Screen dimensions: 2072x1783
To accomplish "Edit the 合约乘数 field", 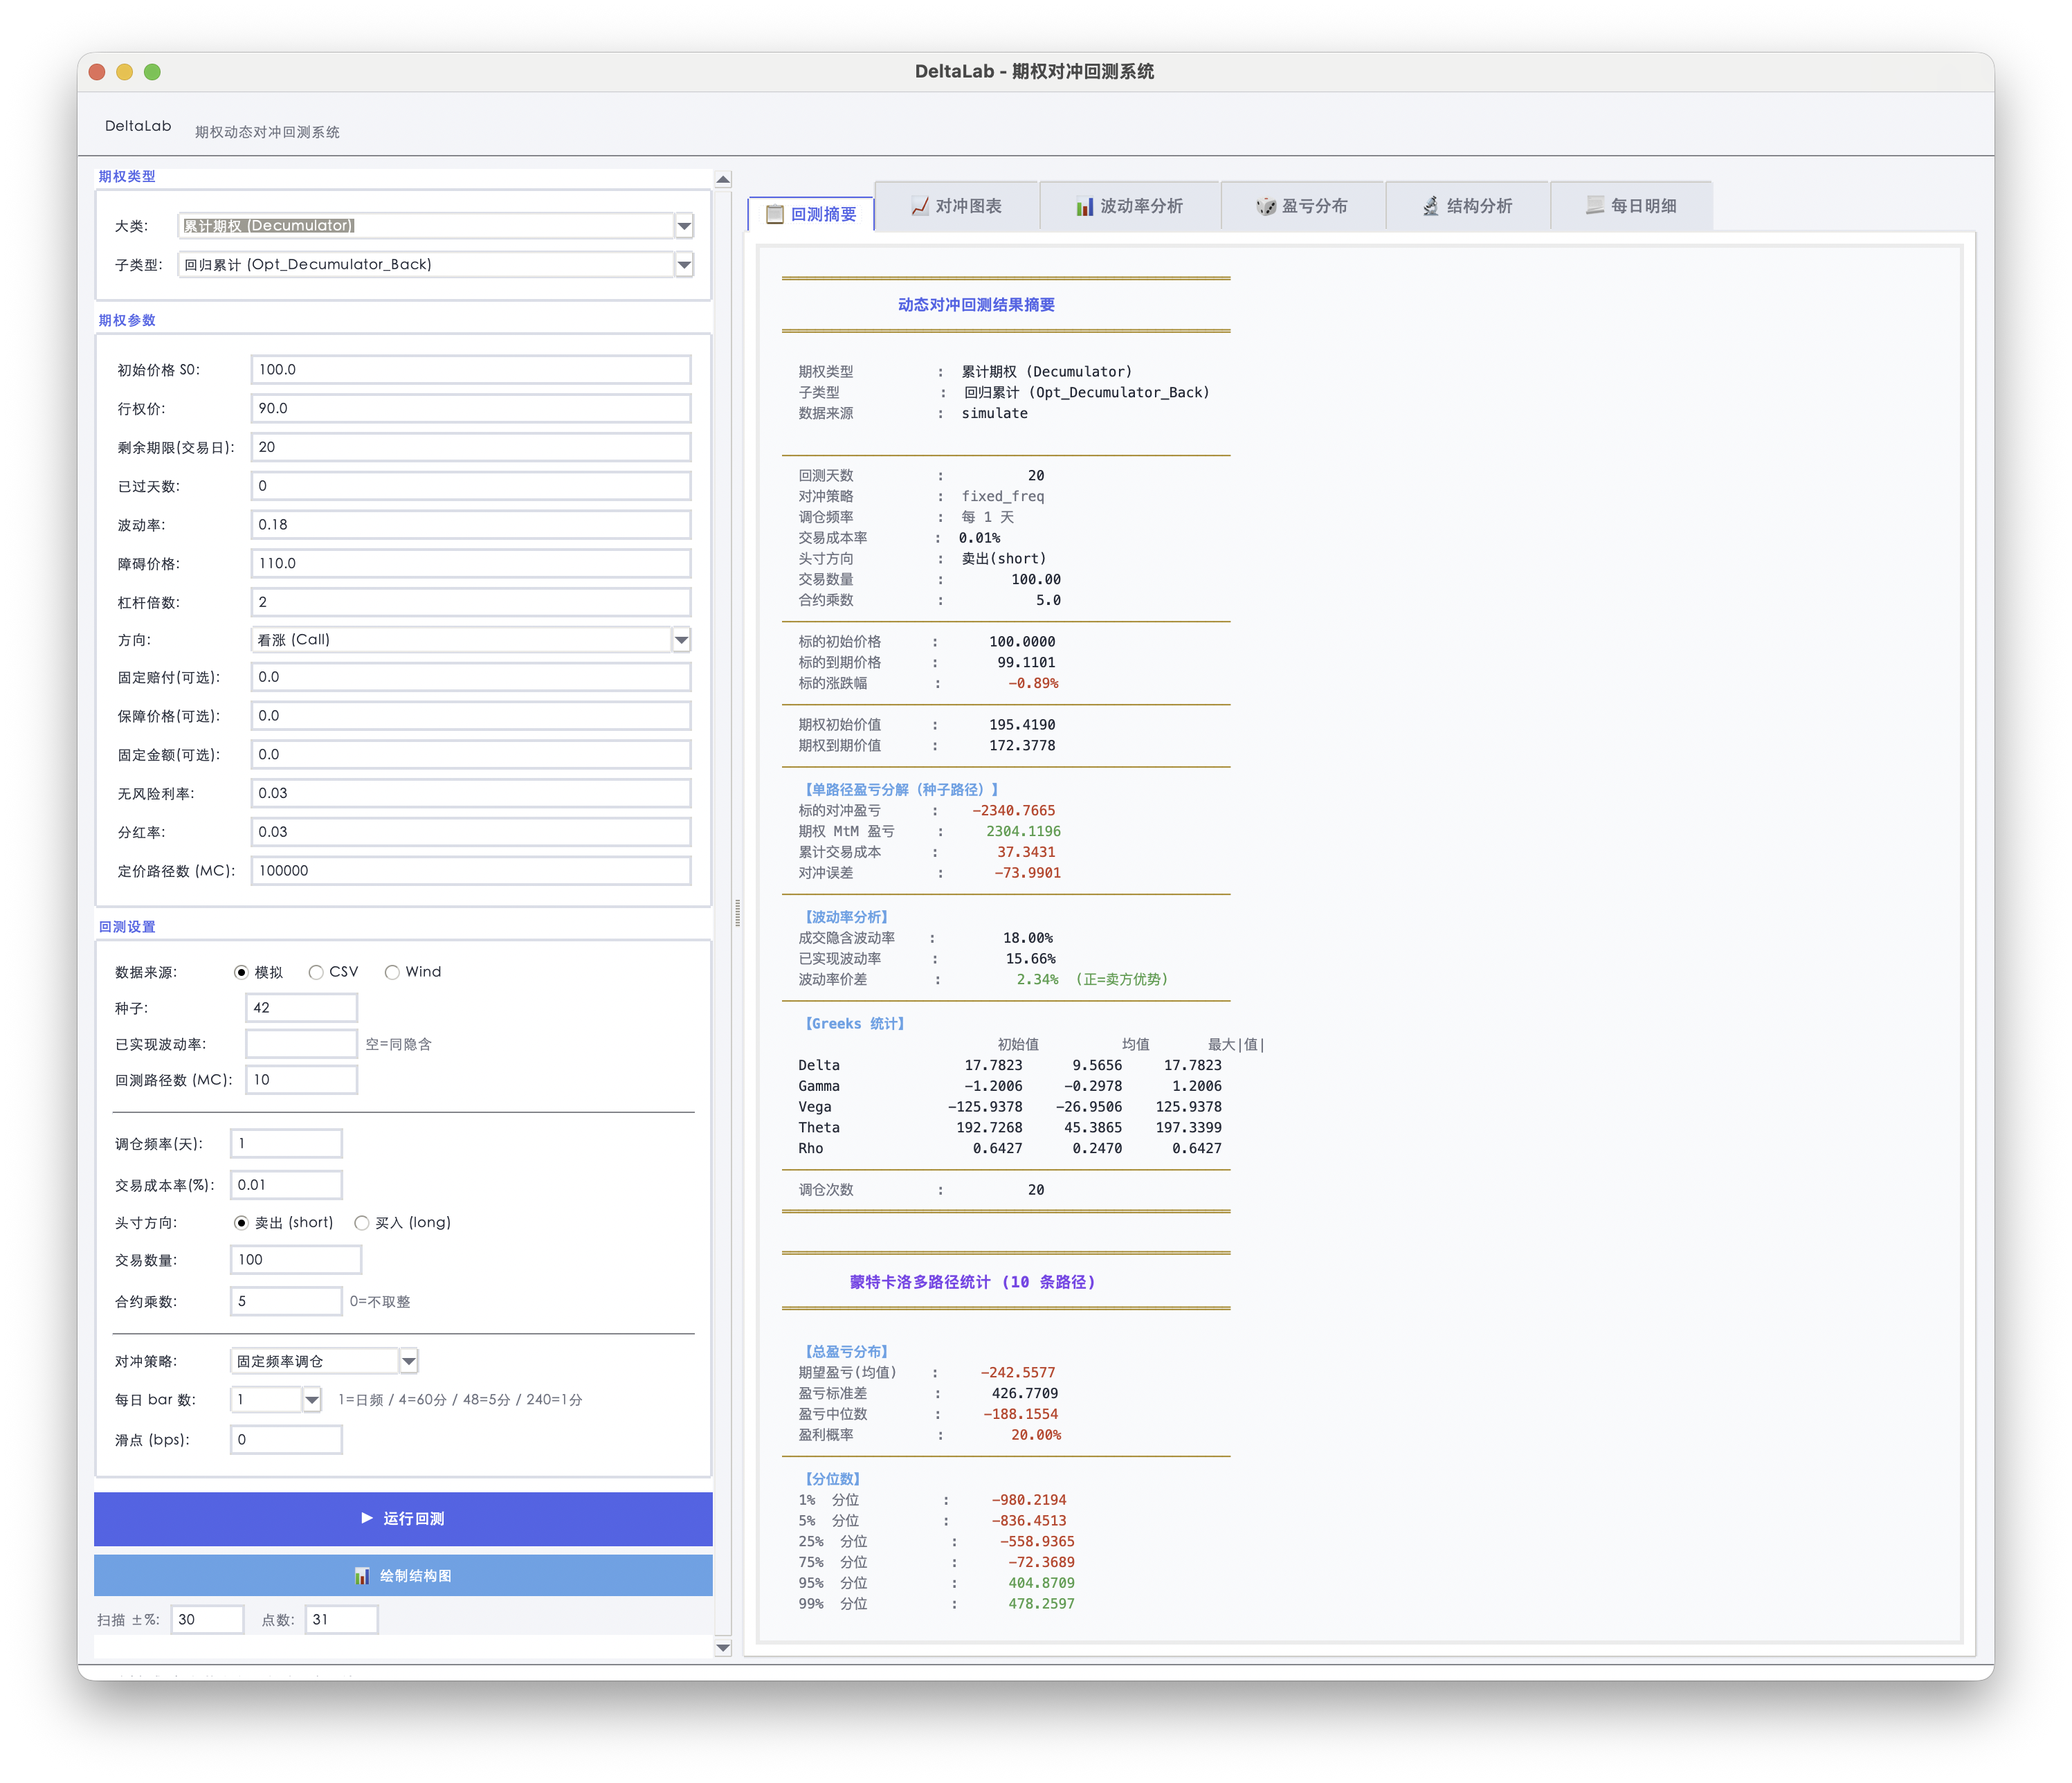I will coord(286,1302).
